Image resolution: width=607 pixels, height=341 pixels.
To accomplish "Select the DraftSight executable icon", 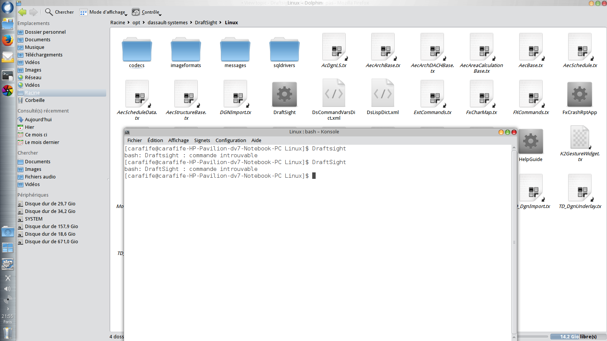I will (285, 94).
